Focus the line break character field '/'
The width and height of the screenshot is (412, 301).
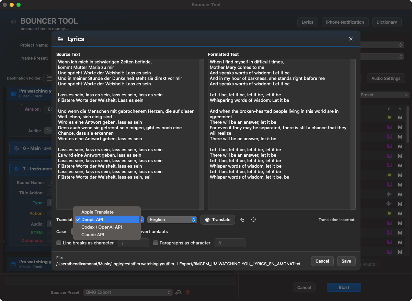[x=134, y=243]
